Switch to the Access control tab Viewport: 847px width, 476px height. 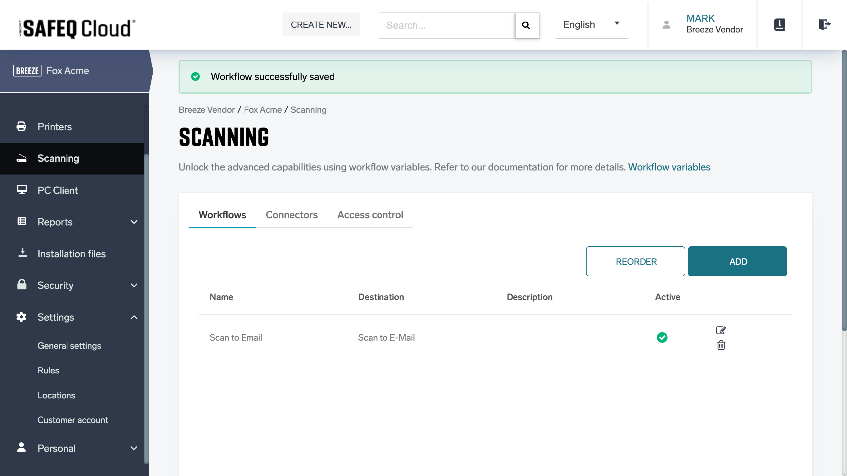(x=370, y=215)
